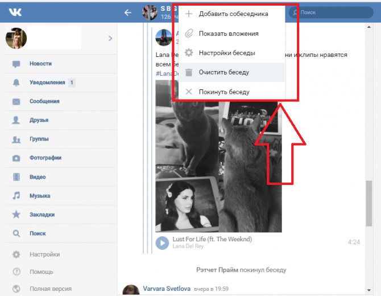The image size is (381, 296).
Task: Select Очистить беседу option
Action: point(231,72)
